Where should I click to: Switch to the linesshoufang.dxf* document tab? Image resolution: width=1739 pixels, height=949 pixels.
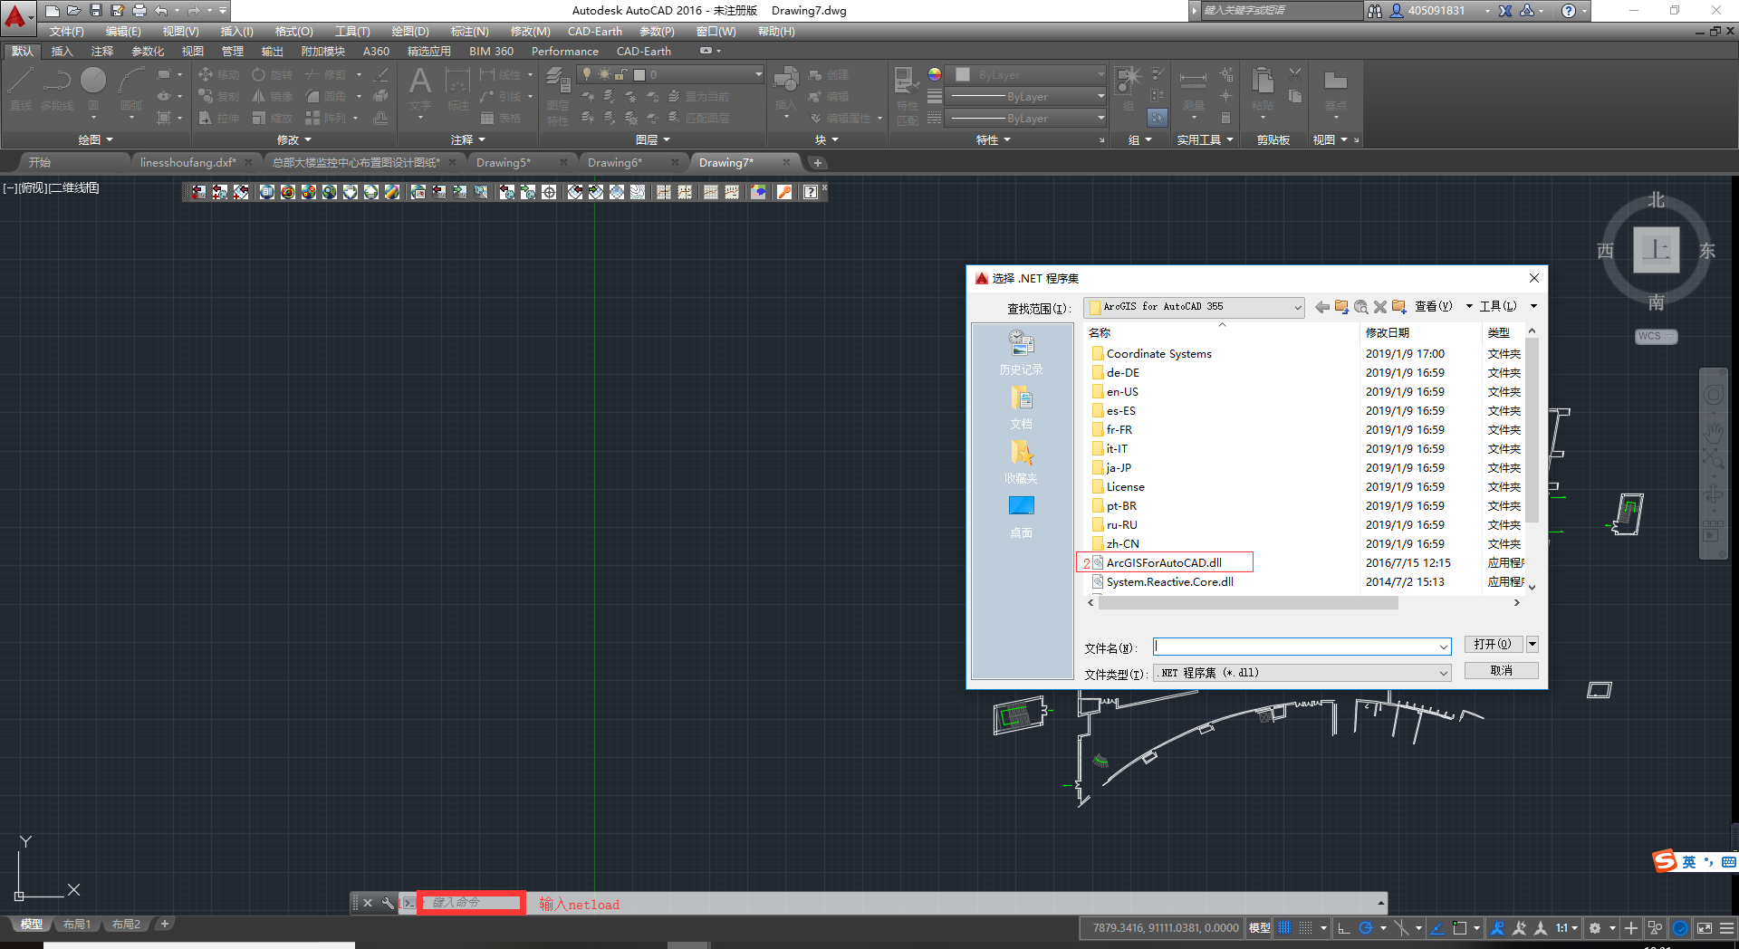(187, 163)
